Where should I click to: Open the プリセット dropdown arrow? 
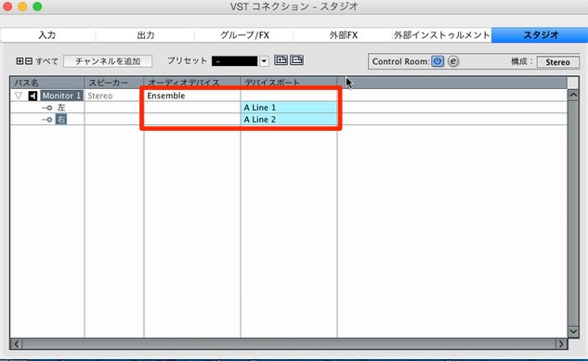(264, 61)
